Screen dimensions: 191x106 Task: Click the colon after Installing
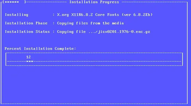[54, 15]
